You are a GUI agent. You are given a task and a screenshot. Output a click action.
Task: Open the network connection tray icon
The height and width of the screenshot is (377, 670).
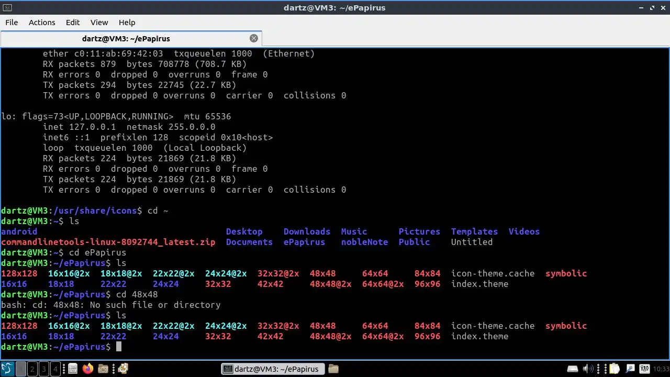[630, 369]
